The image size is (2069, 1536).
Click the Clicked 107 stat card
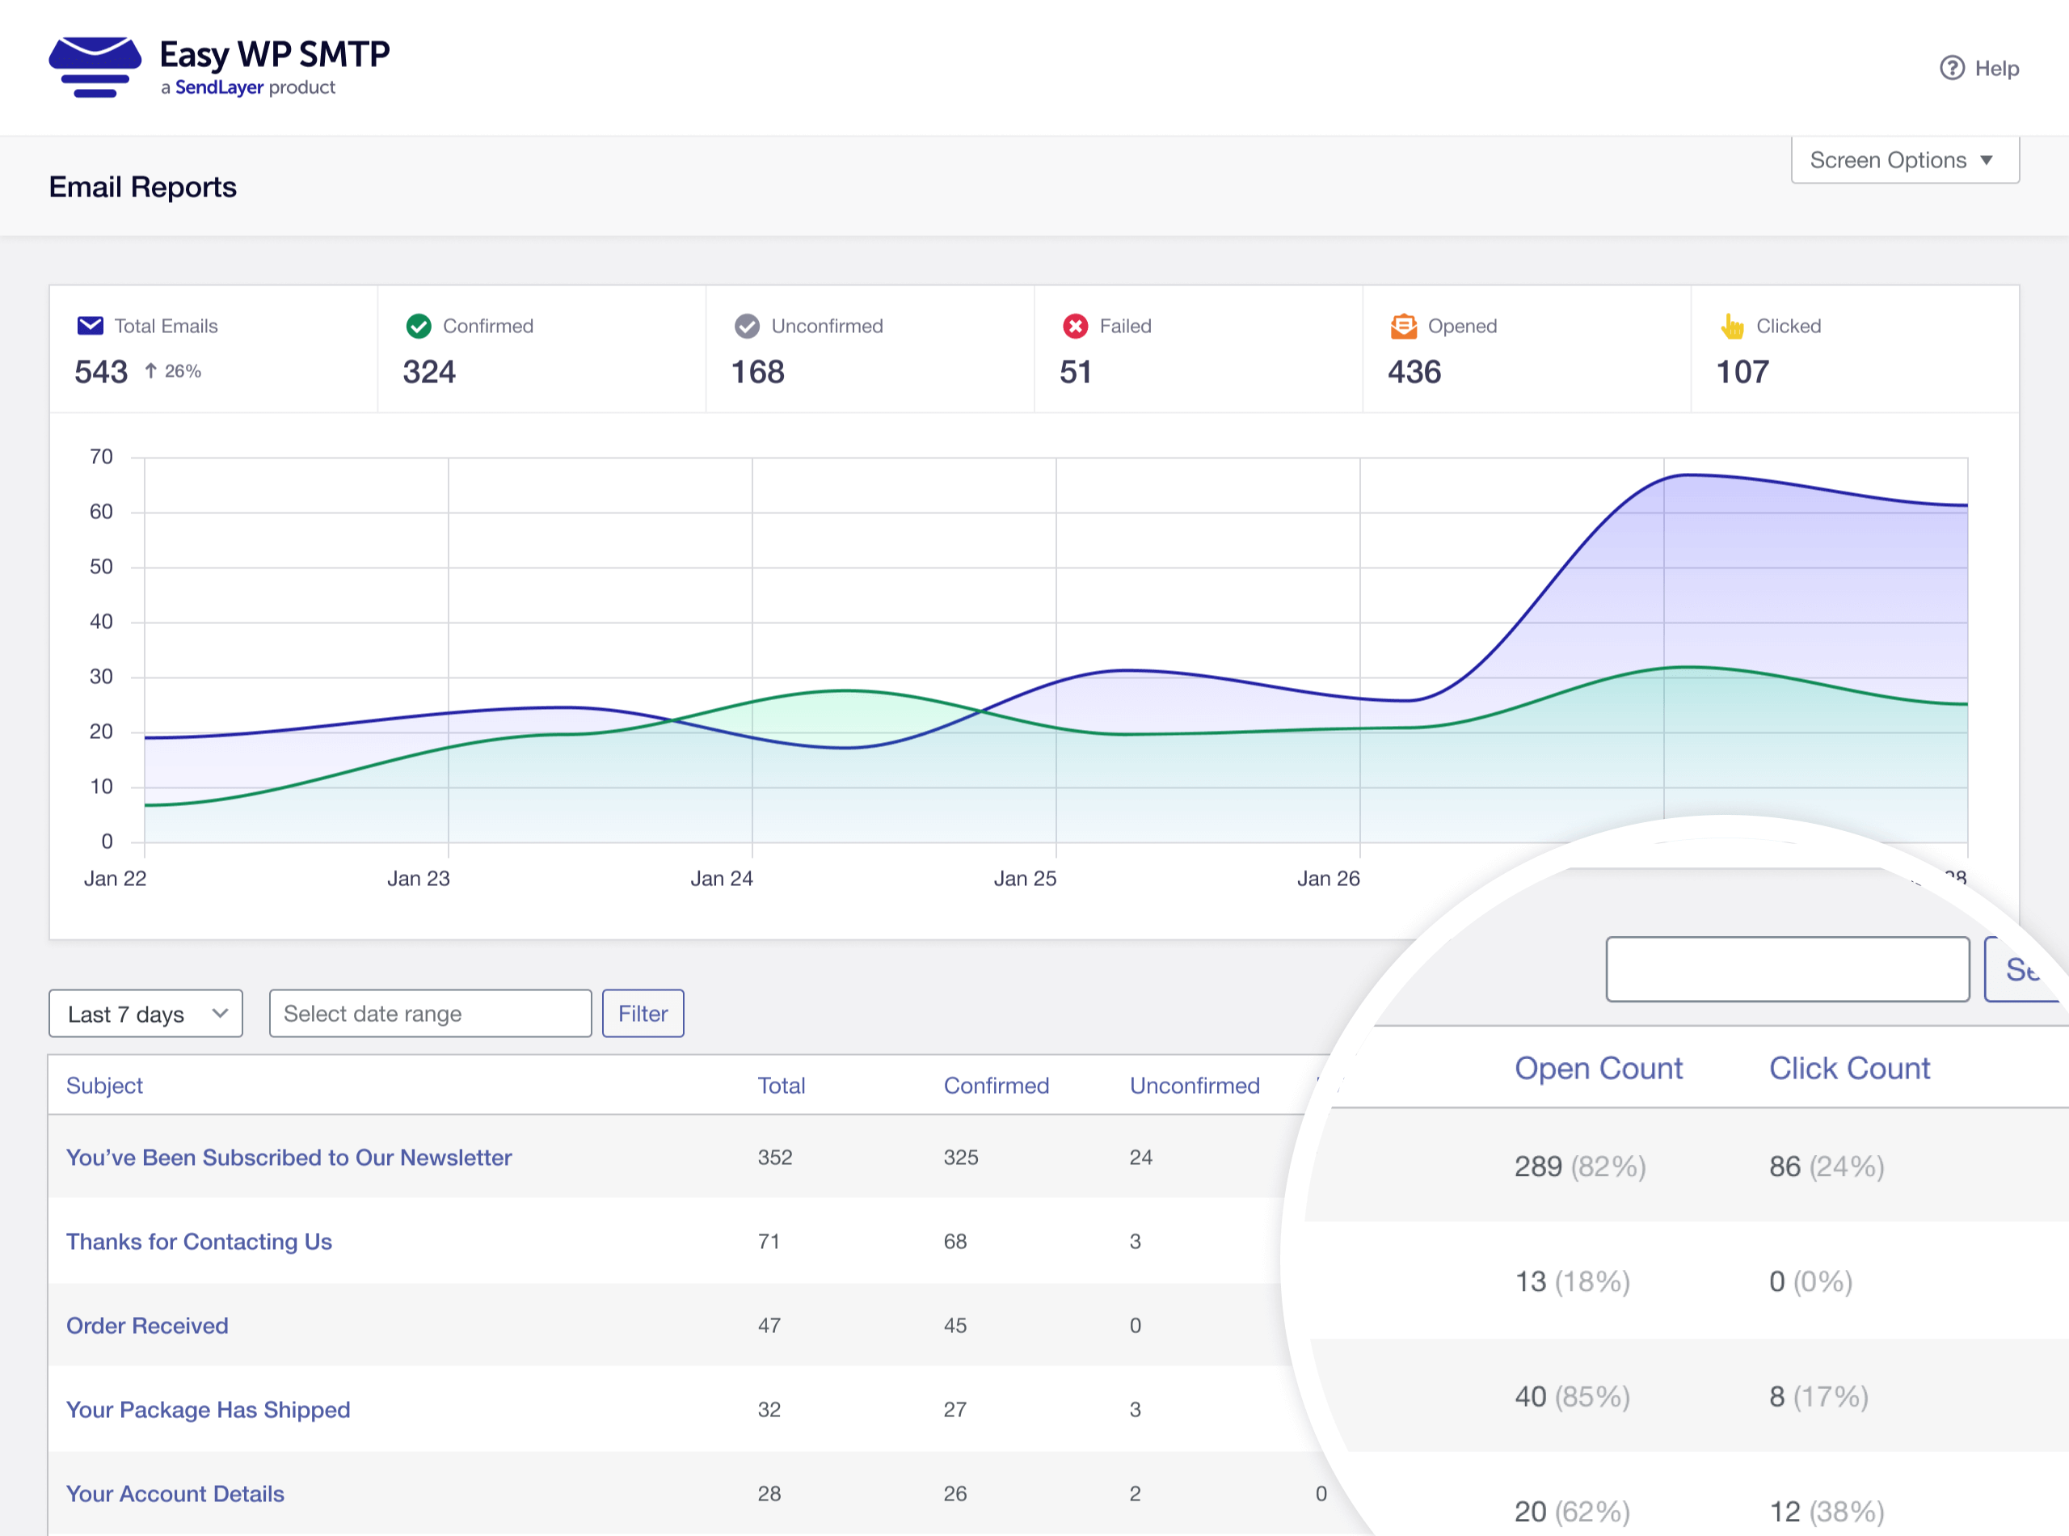1854,348
